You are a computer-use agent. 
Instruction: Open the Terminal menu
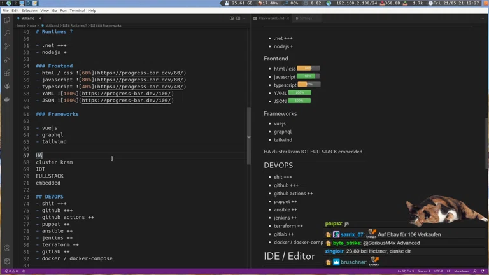[x=77, y=11]
